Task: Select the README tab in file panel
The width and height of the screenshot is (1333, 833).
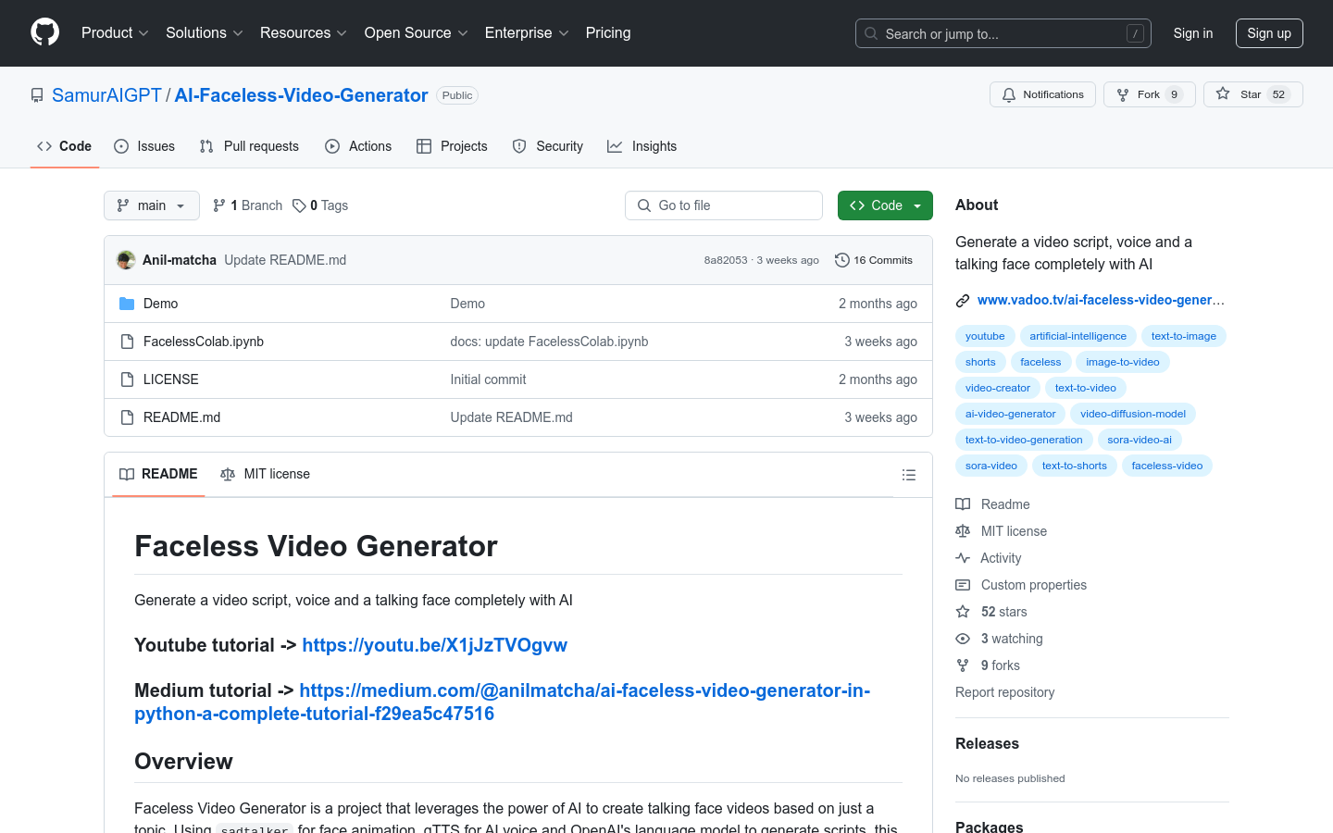Action: click(x=158, y=474)
